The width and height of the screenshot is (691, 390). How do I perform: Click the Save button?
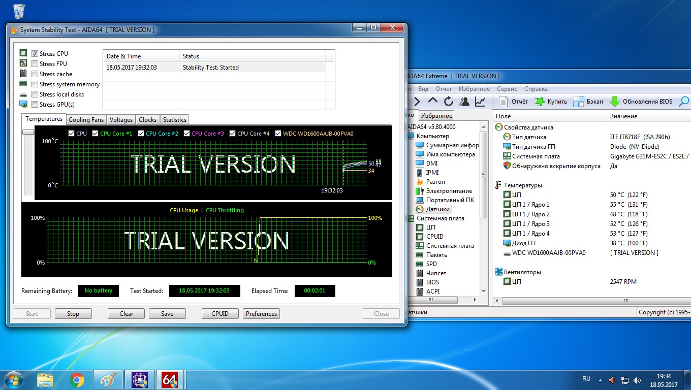pos(167,314)
